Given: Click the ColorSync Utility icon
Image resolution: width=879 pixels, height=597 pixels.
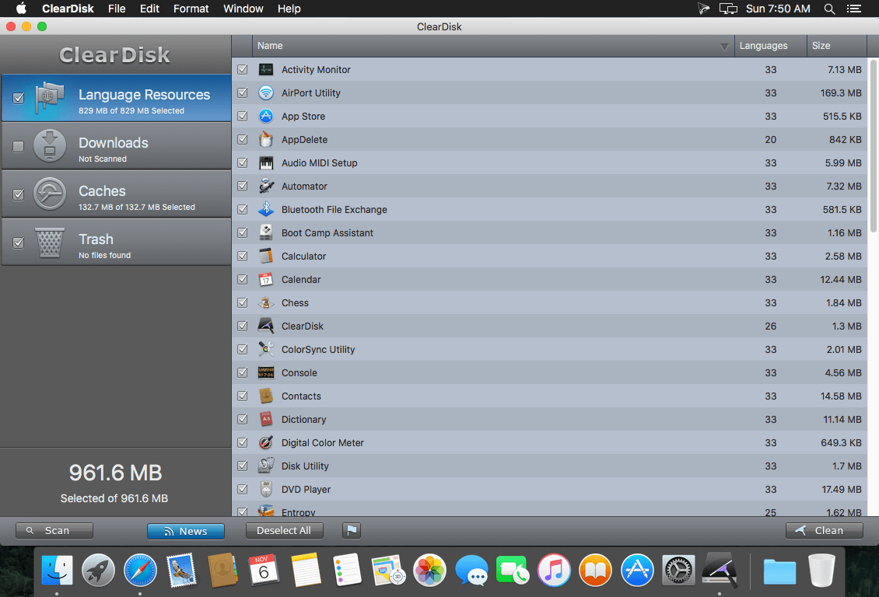Looking at the screenshot, I should (x=266, y=350).
